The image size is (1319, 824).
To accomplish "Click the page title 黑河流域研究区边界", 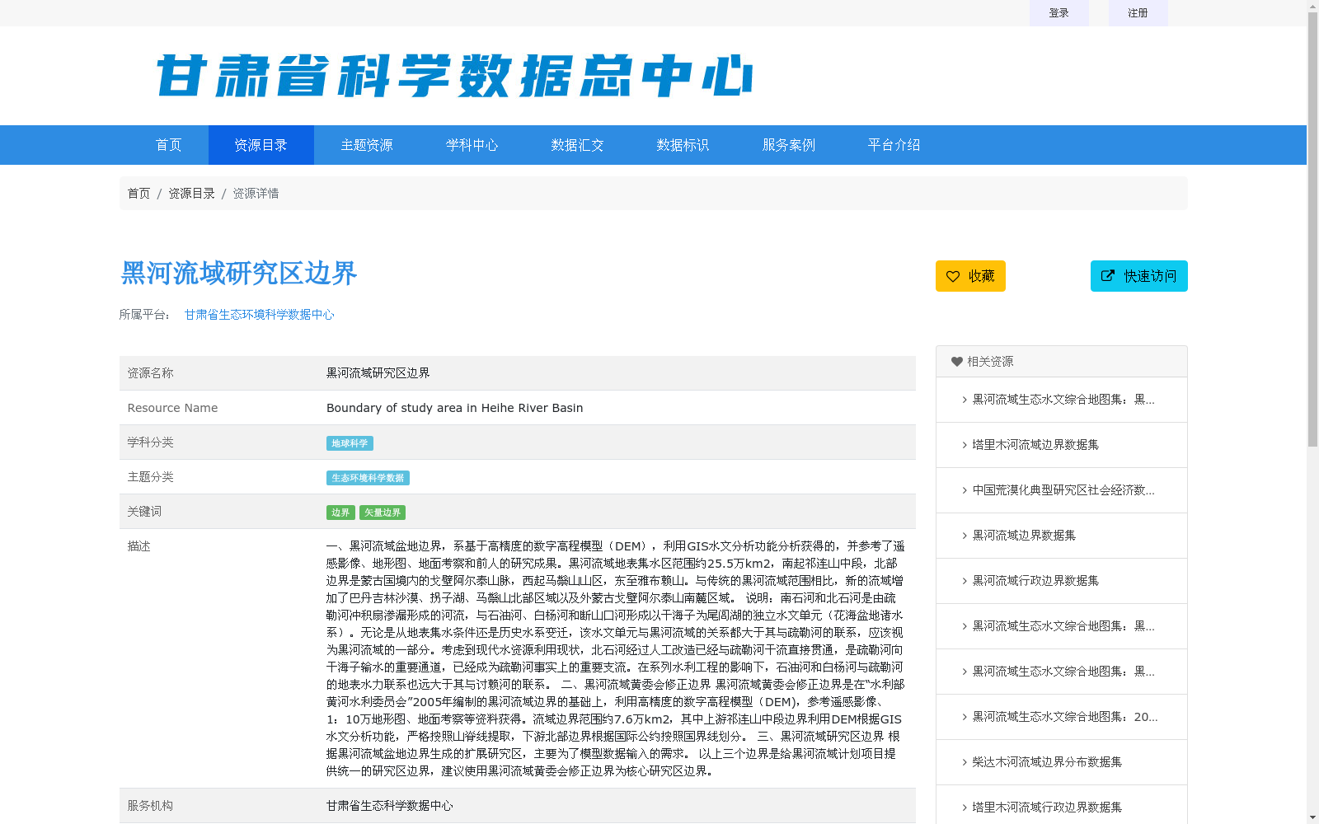I will tap(238, 274).
